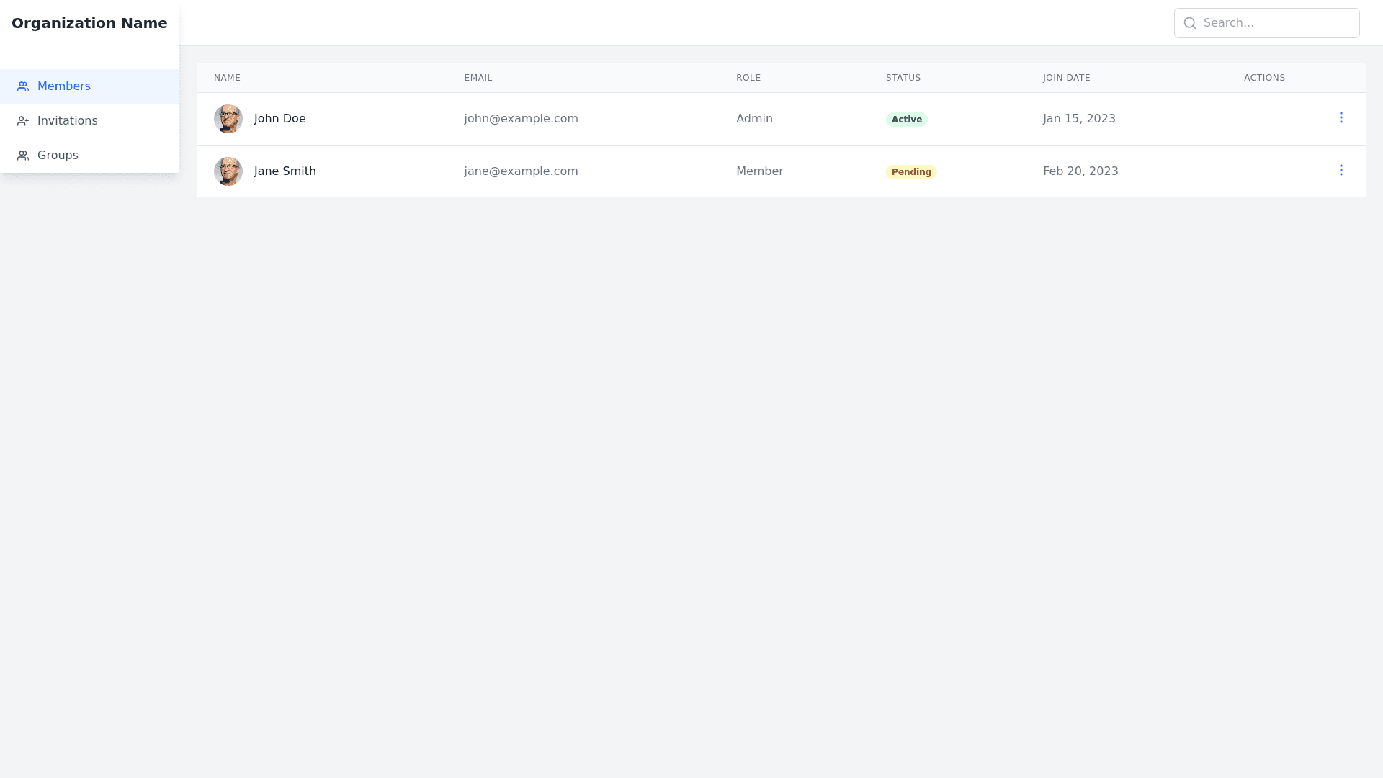Click the john@example.com email
Screen dimensions: 1383x778
pos(521,119)
